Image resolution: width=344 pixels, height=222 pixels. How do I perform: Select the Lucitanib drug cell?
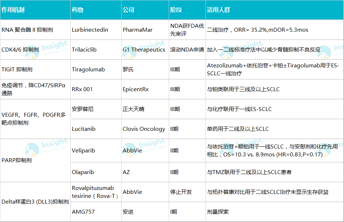click(96, 129)
